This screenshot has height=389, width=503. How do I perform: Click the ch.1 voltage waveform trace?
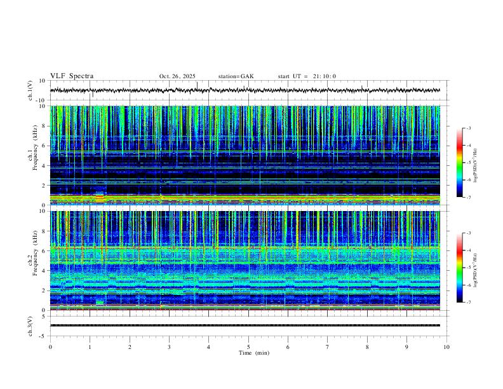(x=245, y=90)
